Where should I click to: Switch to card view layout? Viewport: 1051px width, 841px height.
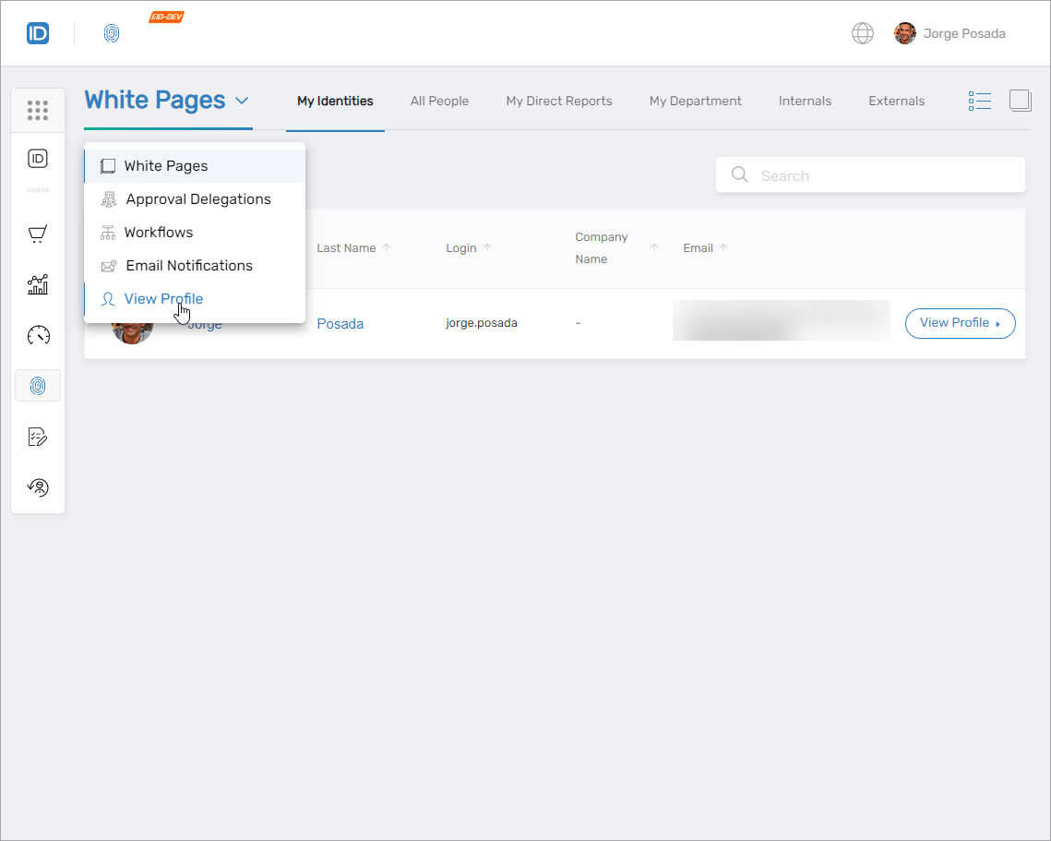[1020, 101]
